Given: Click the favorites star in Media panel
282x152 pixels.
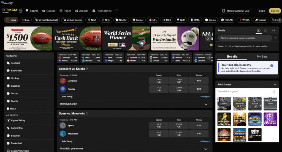Looking at the screenshot, I should pyautogui.click(x=275, y=38).
